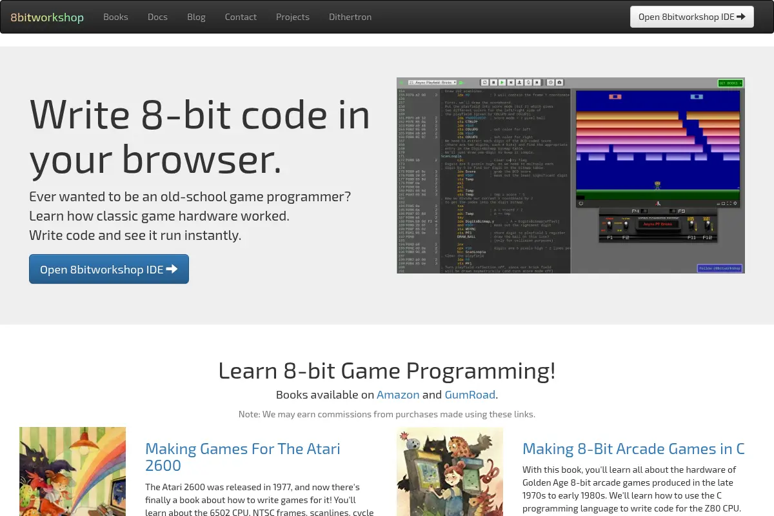The width and height of the screenshot is (774, 516).
Task: Click the navbar Open 8bitworkshop IDE button
Action: 692,17
